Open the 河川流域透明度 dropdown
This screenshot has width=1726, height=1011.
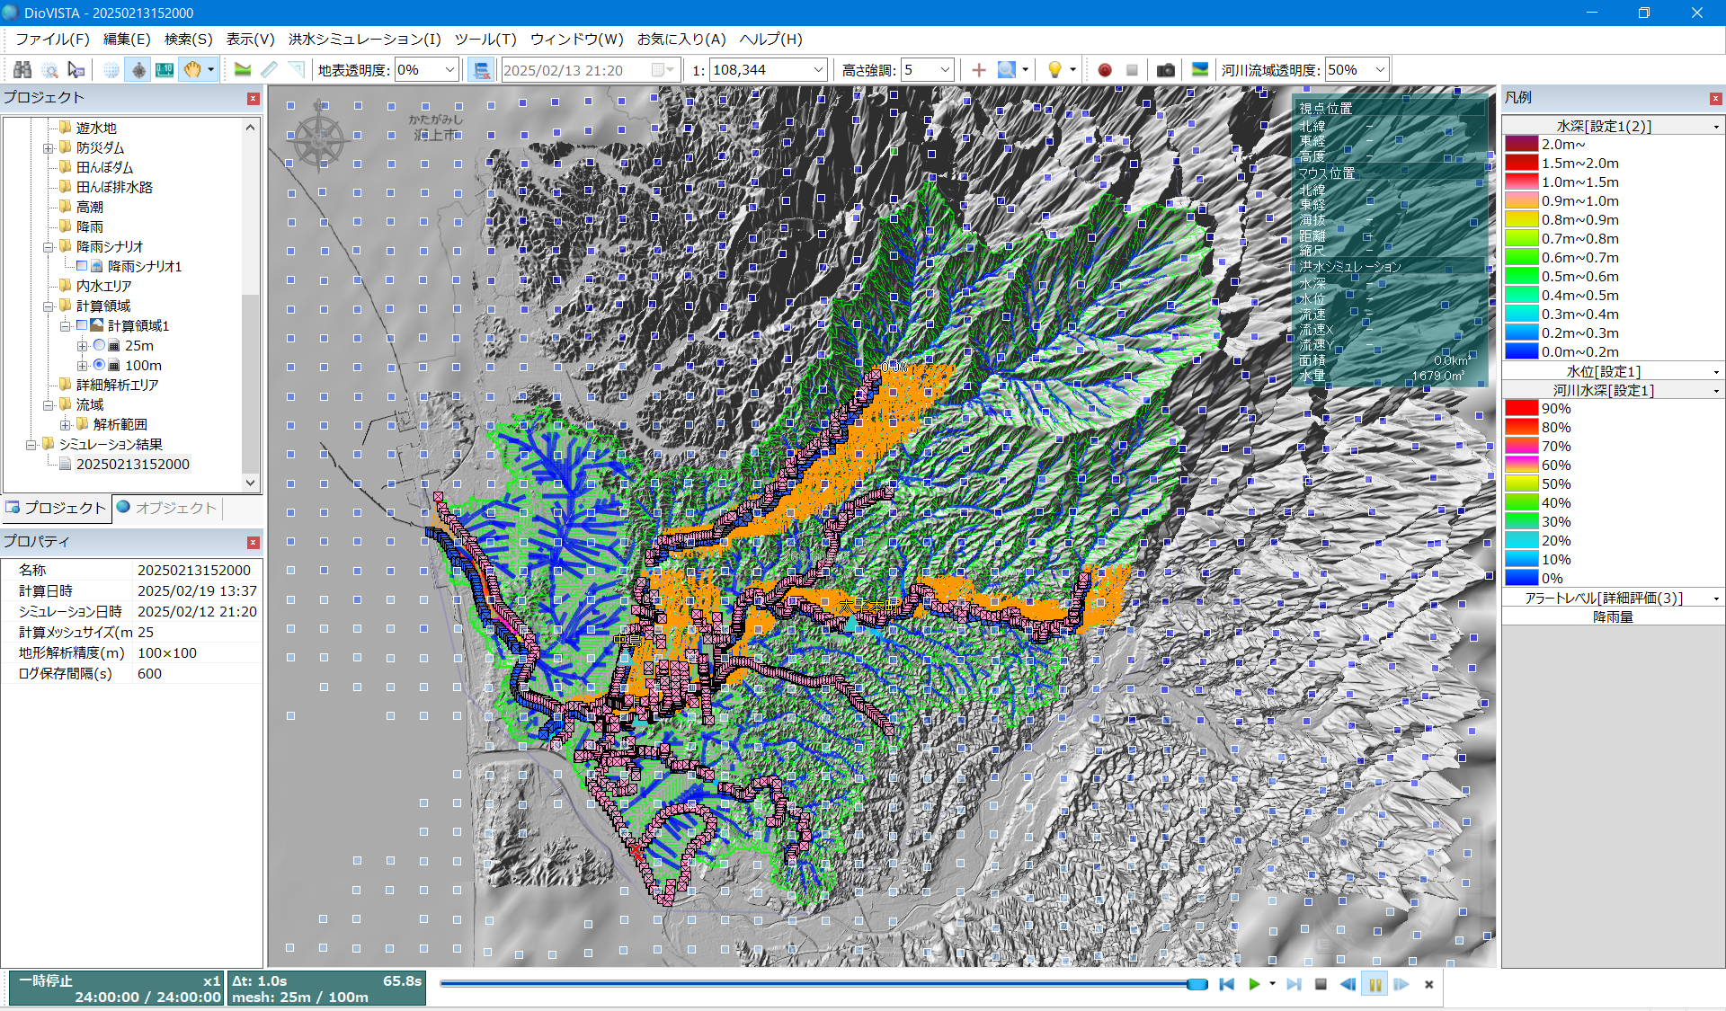click(x=1380, y=70)
